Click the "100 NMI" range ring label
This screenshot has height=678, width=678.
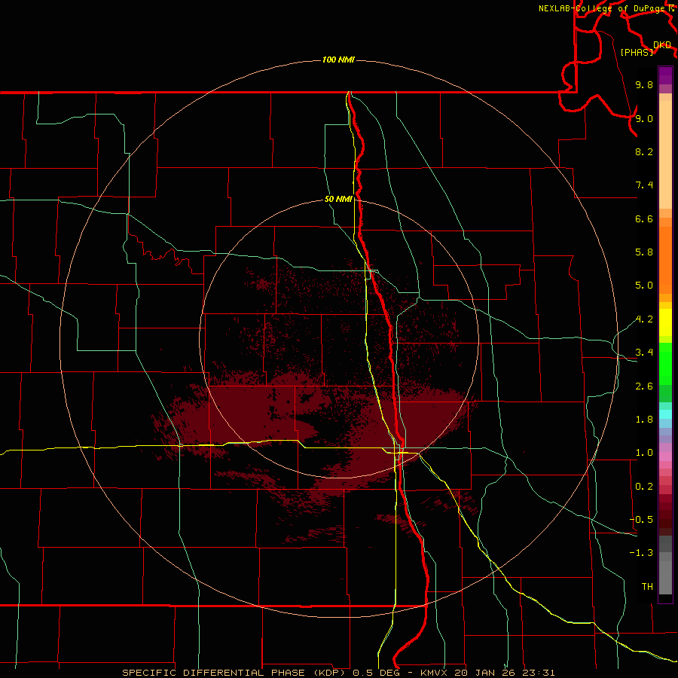[338, 60]
